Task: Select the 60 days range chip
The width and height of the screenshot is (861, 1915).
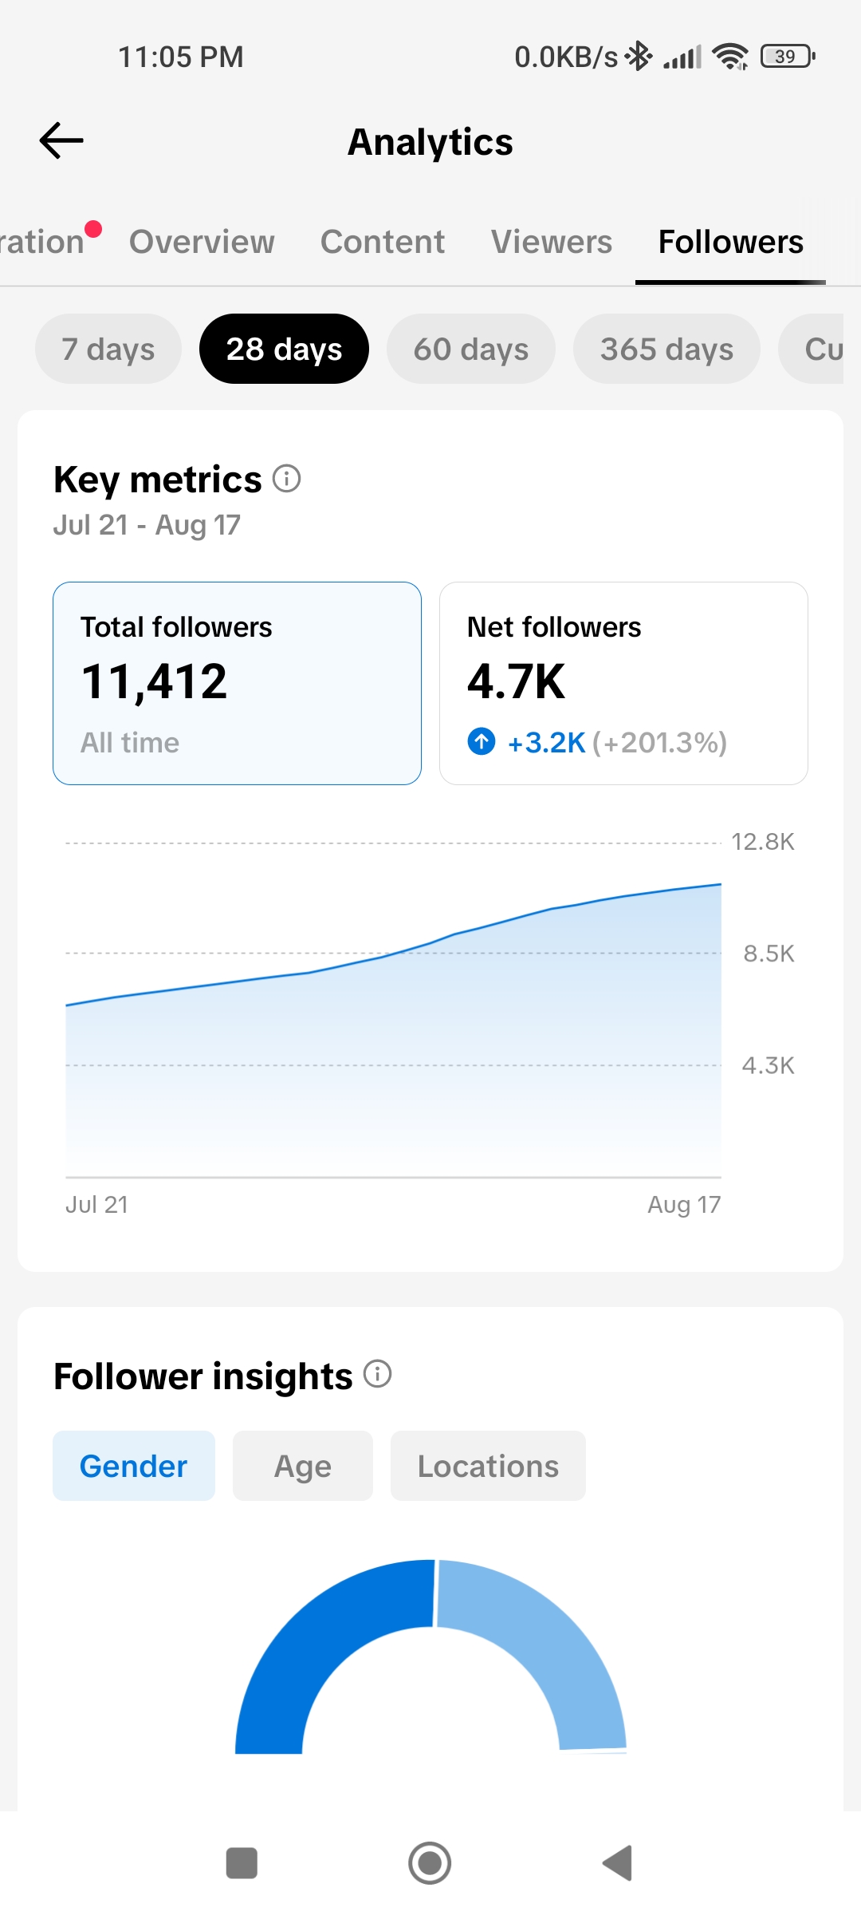Action: click(471, 349)
